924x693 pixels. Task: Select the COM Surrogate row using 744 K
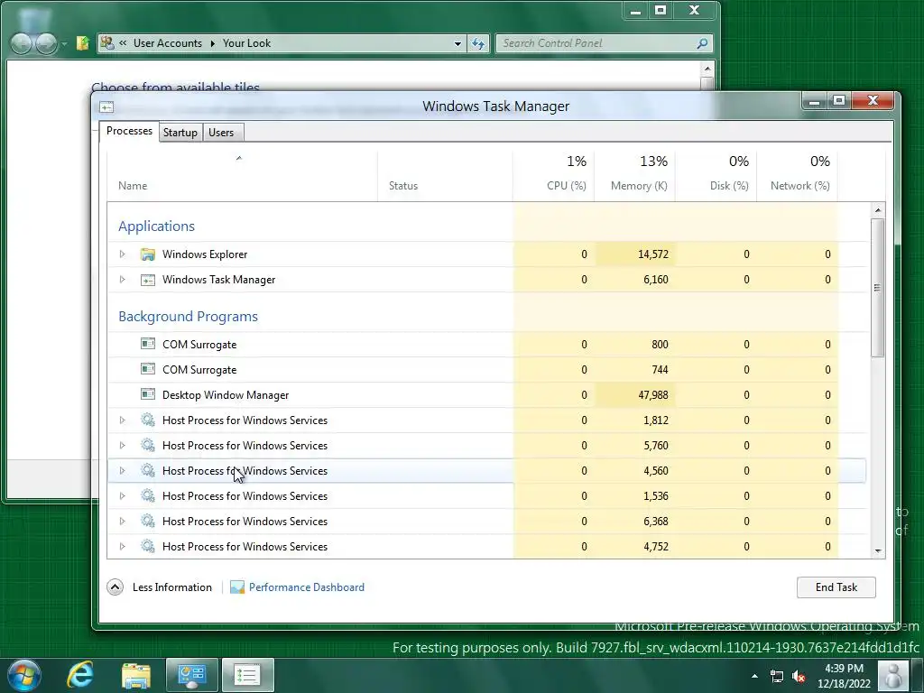486,369
